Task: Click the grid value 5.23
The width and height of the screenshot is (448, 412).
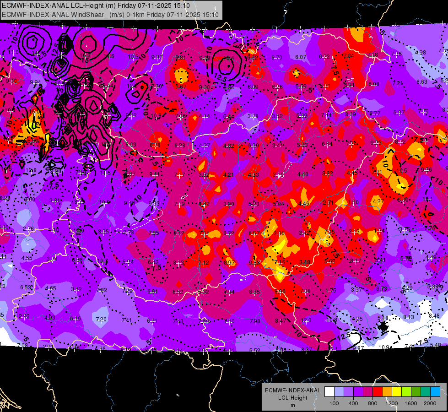Action: click(254, 204)
